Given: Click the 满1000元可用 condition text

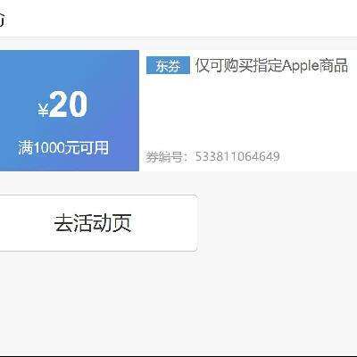Looking at the screenshot, I should point(63,147).
